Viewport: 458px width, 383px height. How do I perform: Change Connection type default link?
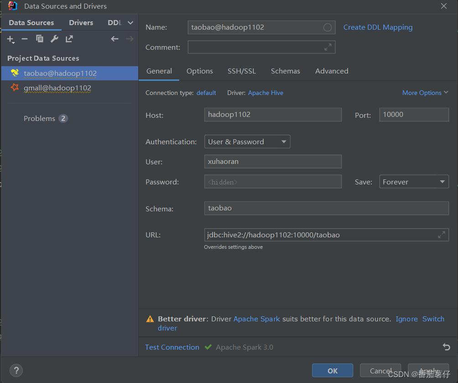point(206,93)
